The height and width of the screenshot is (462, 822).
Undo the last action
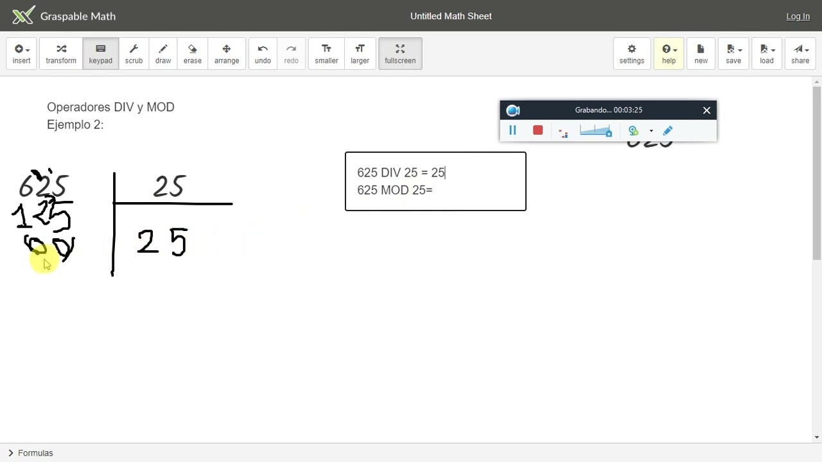click(263, 54)
